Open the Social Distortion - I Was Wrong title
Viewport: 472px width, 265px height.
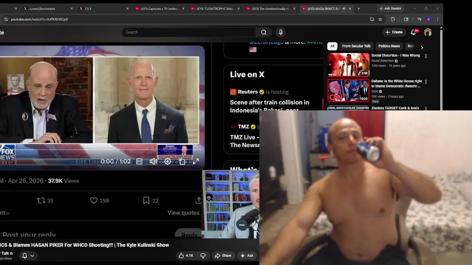pyautogui.click(x=395, y=56)
